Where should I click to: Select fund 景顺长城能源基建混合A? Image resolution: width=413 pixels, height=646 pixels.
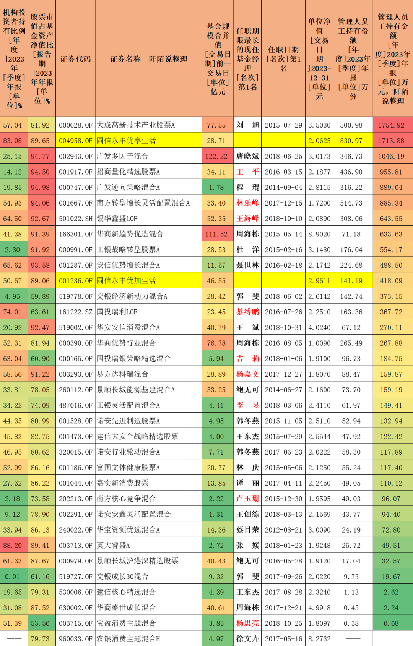136,390
